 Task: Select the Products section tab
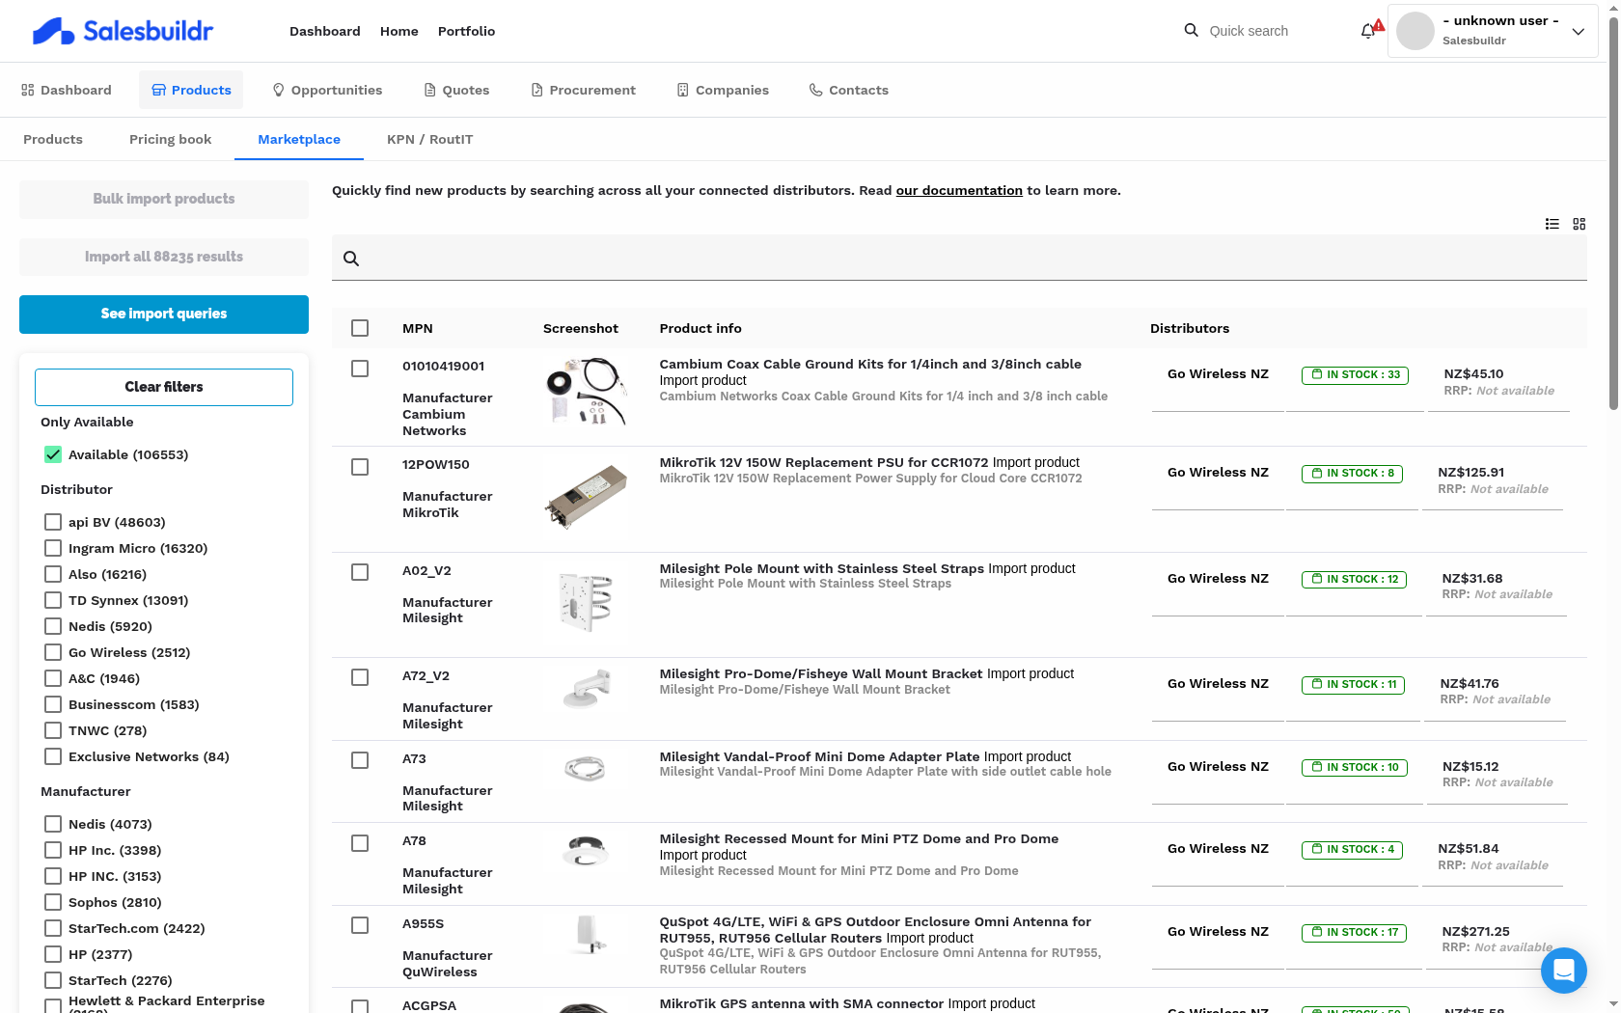click(191, 90)
